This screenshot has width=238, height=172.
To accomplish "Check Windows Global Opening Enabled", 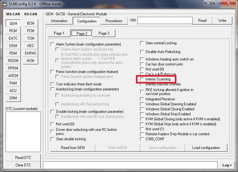I will click(142, 104).
